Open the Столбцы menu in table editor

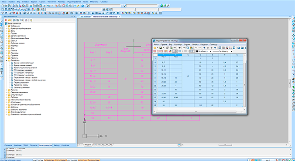point(178,44)
